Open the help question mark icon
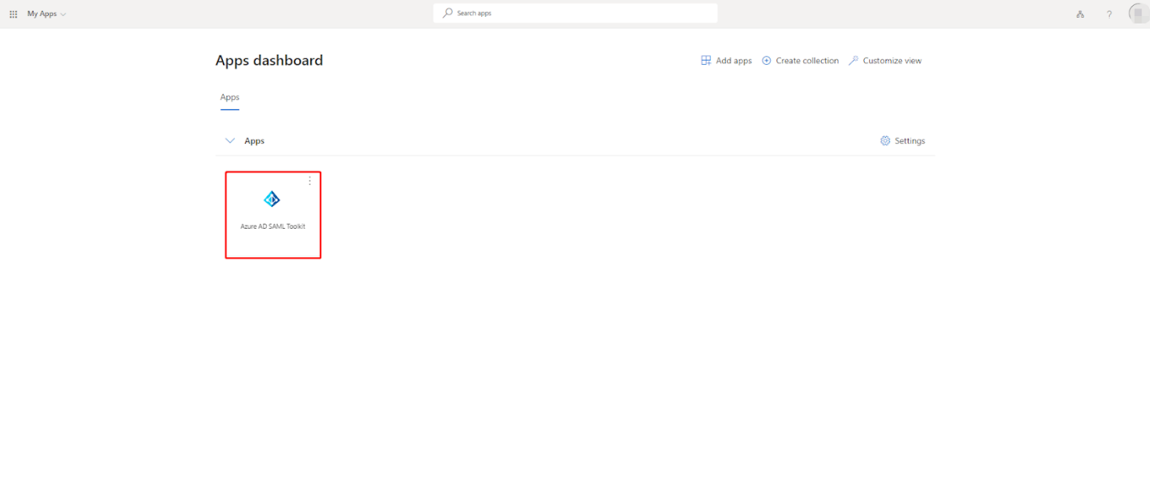 click(1108, 14)
